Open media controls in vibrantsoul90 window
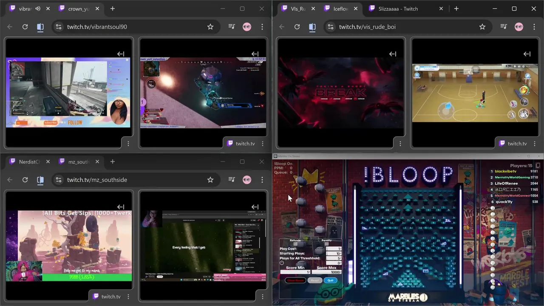 (232, 27)
